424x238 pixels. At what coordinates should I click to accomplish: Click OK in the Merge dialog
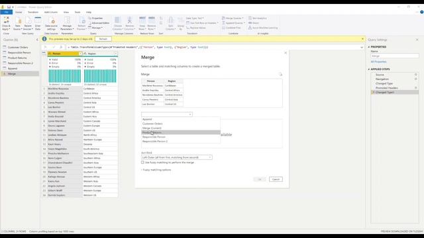pyautogui.click(x=259, y=179)
